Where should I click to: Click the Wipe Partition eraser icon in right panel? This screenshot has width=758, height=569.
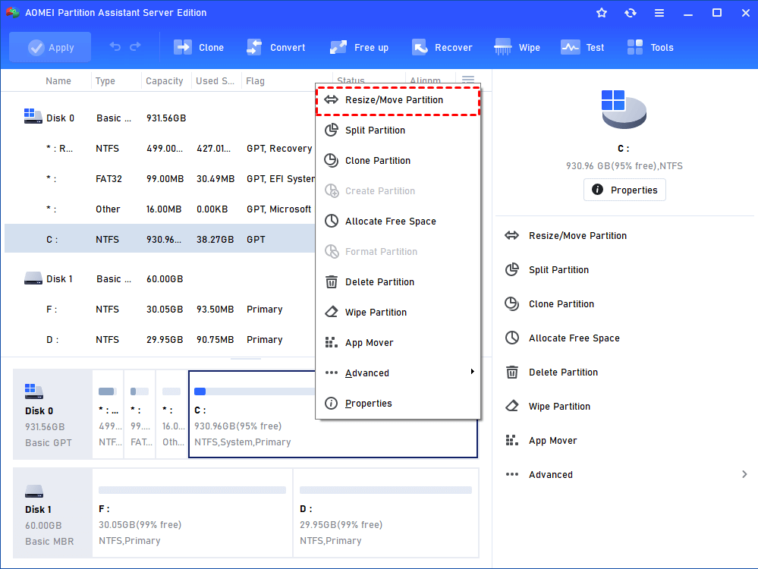tap(512, 406)
